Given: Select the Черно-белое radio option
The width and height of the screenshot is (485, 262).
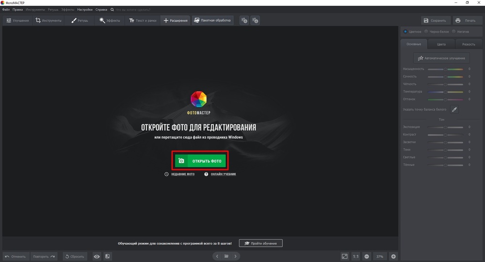Looking at the screenshot, I should (426, 31).
